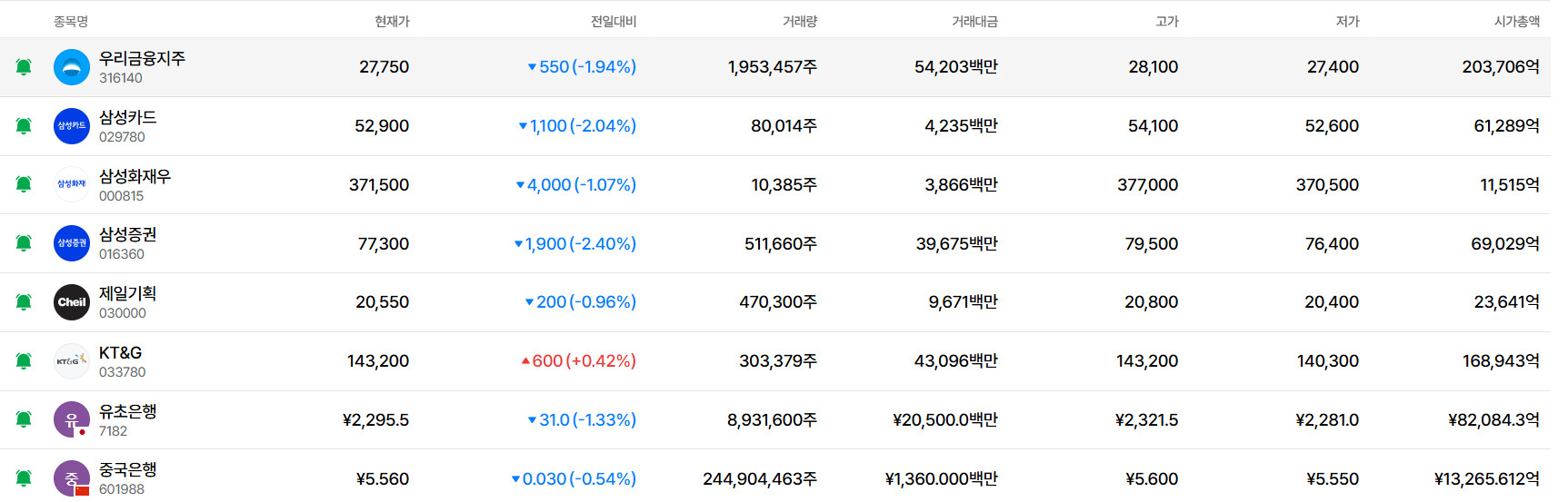Open the 삼성증권 stock name link
This screenshot has width=1568, height=502.
(x=128, y=234)
